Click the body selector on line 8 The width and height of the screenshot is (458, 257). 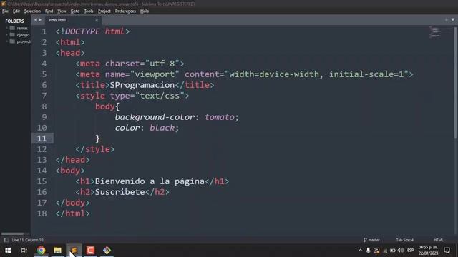(105, 106)
